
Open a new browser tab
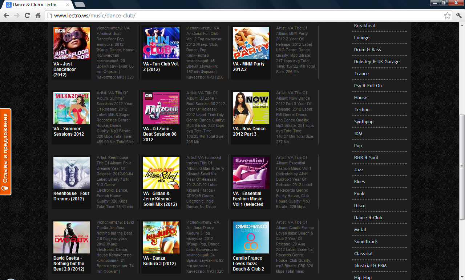pyautogui.click(x=80, y=5)
